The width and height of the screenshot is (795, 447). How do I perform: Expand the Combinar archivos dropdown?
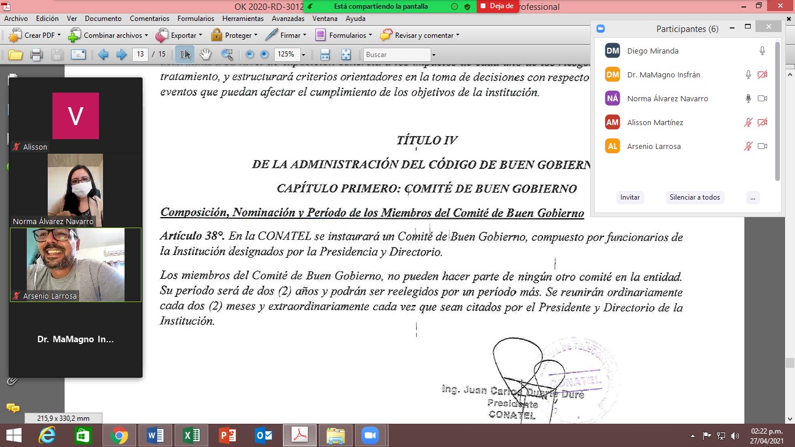point(146,36)
